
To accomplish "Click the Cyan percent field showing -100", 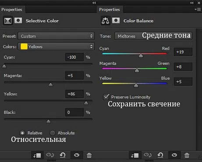I will (x=74, y=57).
